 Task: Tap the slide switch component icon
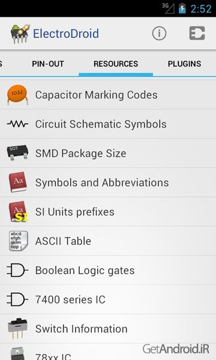[x=17, y=329]
